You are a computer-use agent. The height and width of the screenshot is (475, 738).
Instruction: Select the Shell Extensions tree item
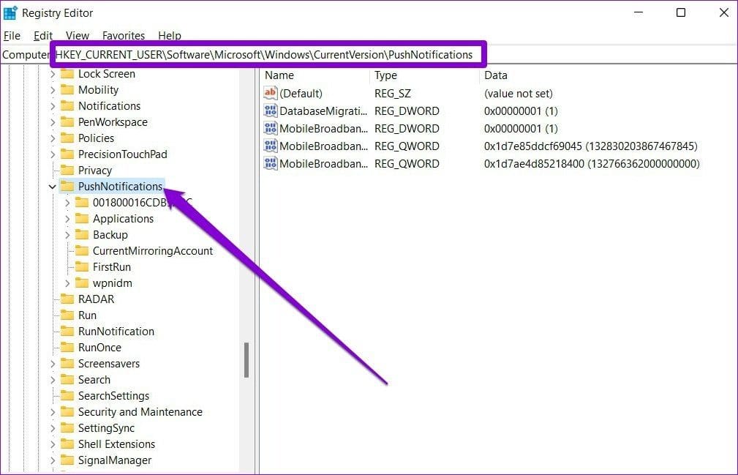click(x=116, y=444)
